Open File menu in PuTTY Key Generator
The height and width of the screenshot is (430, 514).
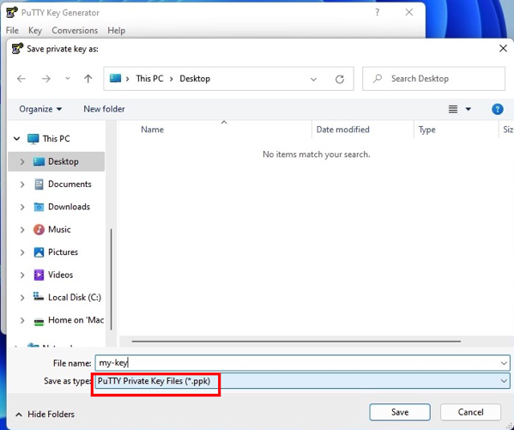pos(12,31)
